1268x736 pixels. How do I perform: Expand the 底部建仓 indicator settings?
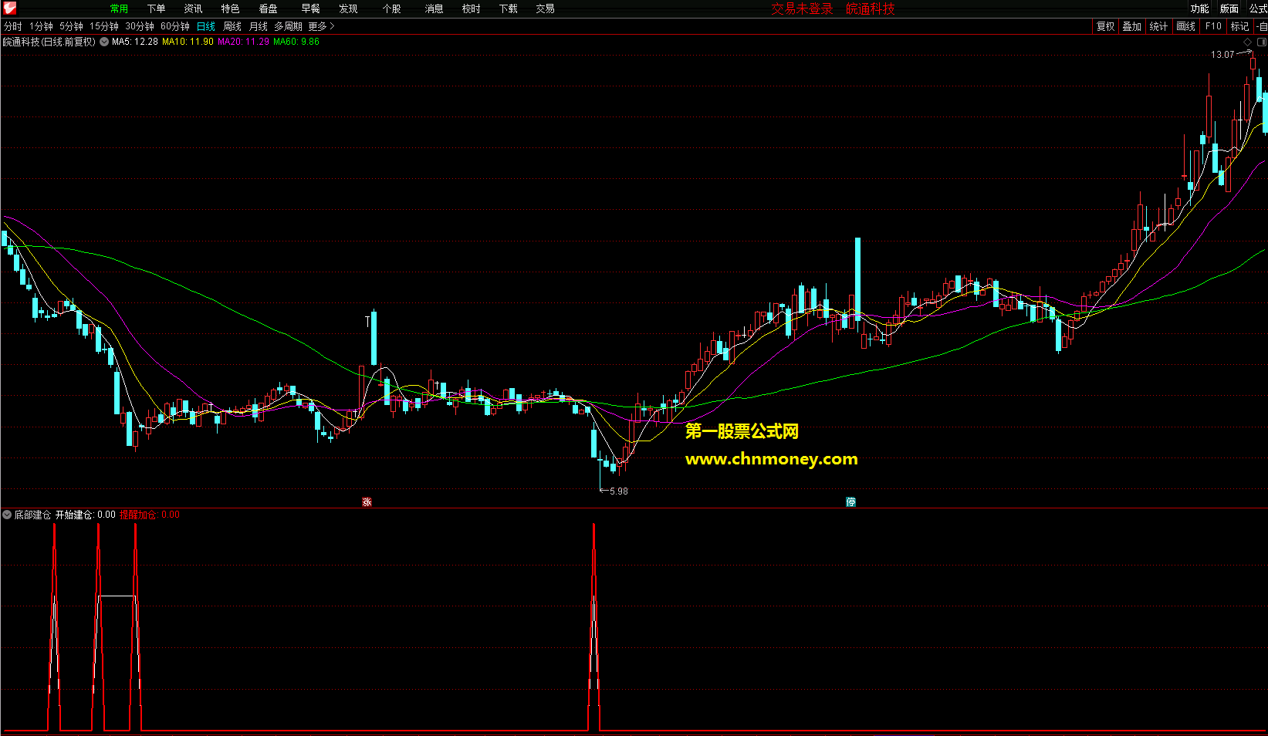[7, 515]
